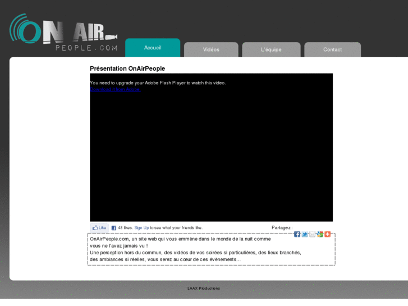The width and height of the screenshot is (408, 306).
Task: Click the Partagez label
Action: point(282,227)
